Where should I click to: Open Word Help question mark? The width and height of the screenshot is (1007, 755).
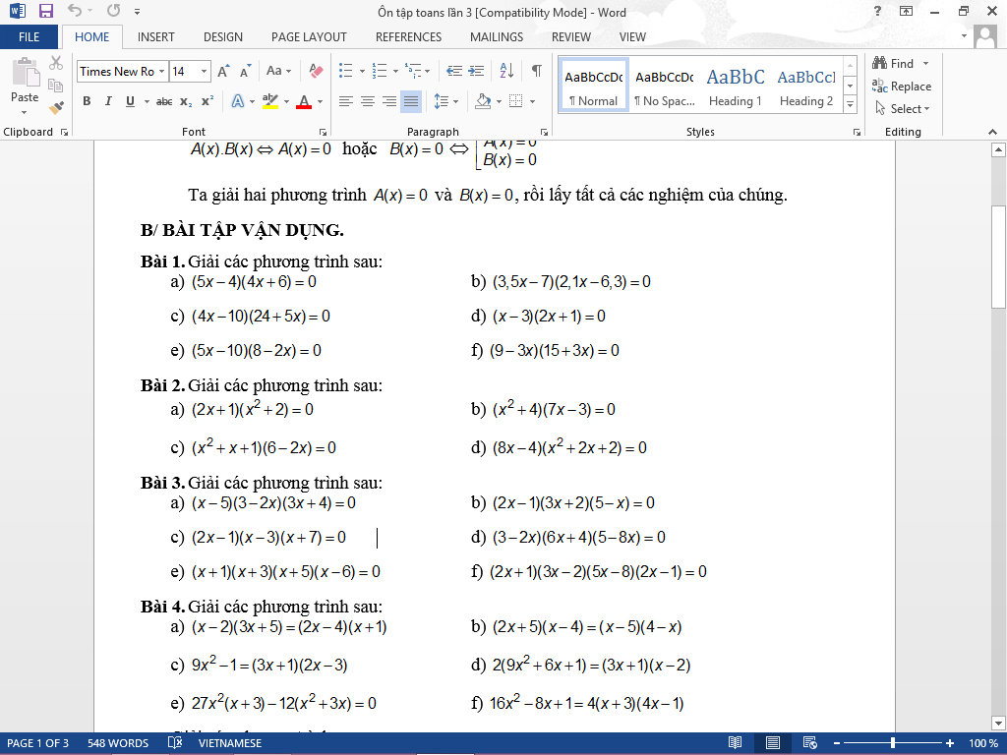tap(877, 11)
